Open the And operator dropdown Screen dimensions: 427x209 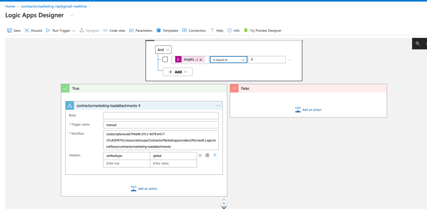click(x=163, y=50)
